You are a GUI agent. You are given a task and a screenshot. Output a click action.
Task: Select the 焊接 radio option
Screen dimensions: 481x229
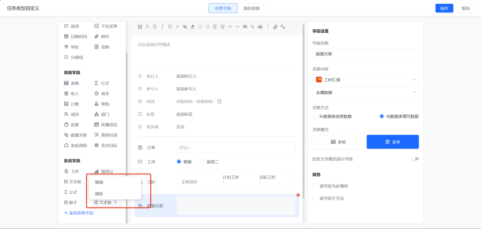click(179, 162)
